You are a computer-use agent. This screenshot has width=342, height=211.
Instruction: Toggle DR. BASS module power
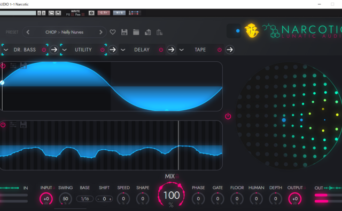[44, 50]
